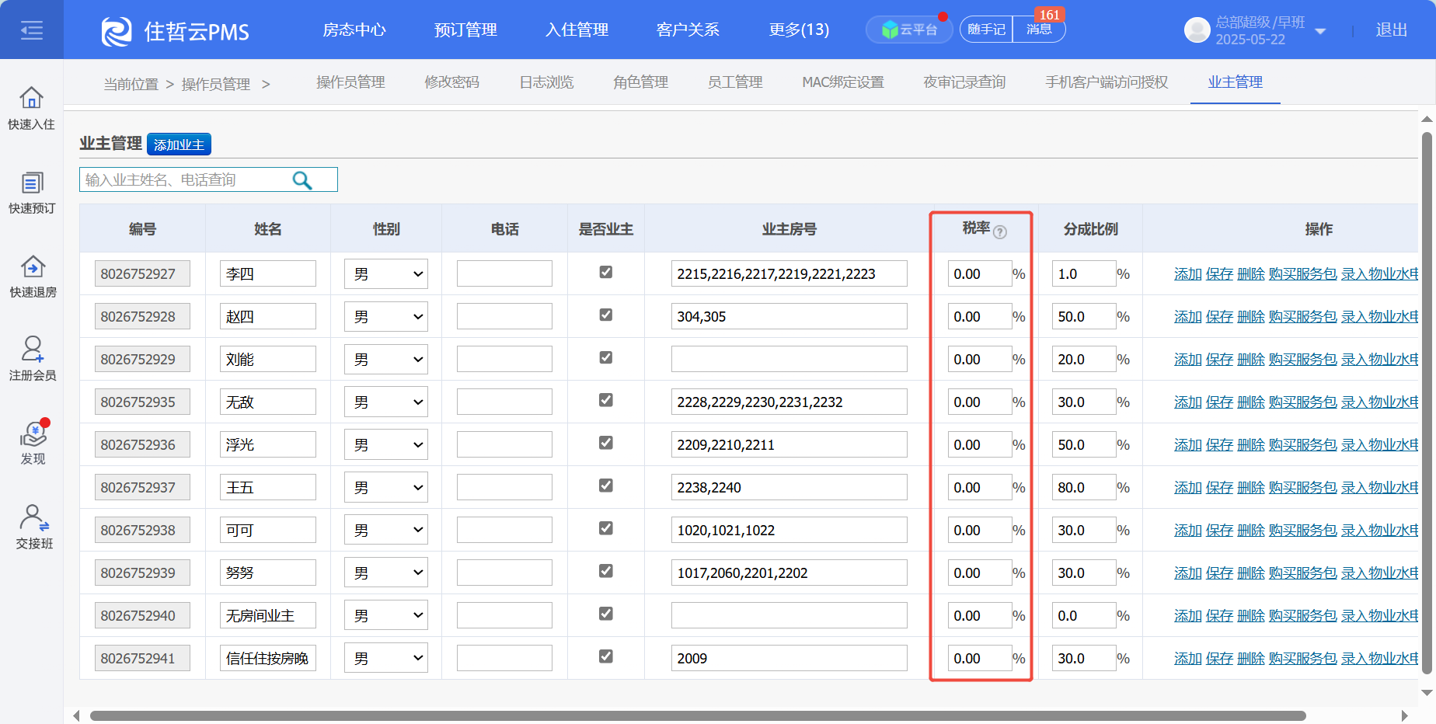Viewport: 1436px width, 724px height.
Task: Click the vertical scrollbar up arrow
Action: [1427, 119]
